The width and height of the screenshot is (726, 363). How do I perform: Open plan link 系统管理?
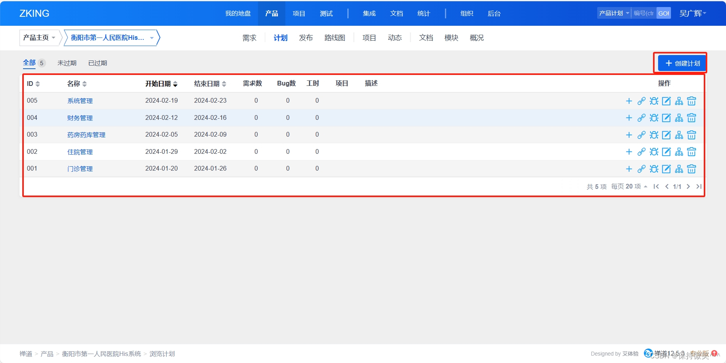click(80, 101)
